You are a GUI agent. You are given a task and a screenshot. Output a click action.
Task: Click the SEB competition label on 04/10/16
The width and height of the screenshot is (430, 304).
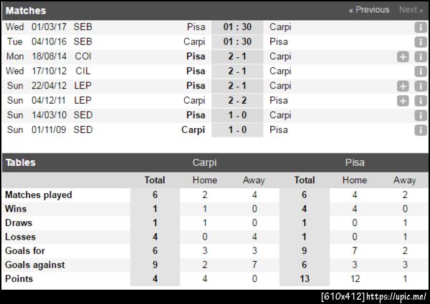pyautogui.click(x=82, y=42)
